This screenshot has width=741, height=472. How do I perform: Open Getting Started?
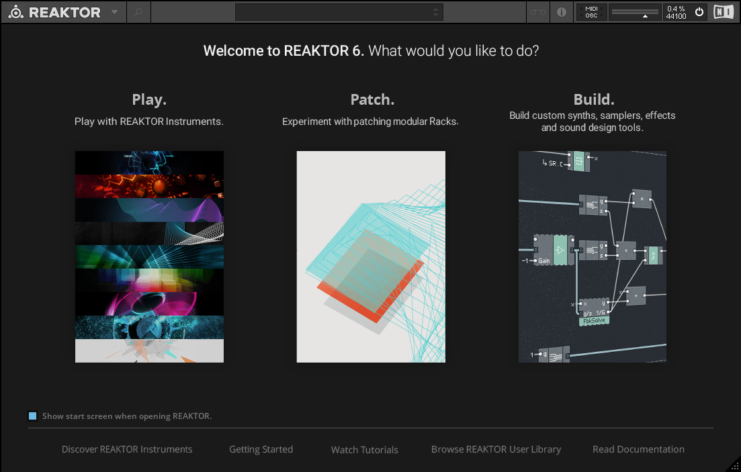(x=261, y=449)
